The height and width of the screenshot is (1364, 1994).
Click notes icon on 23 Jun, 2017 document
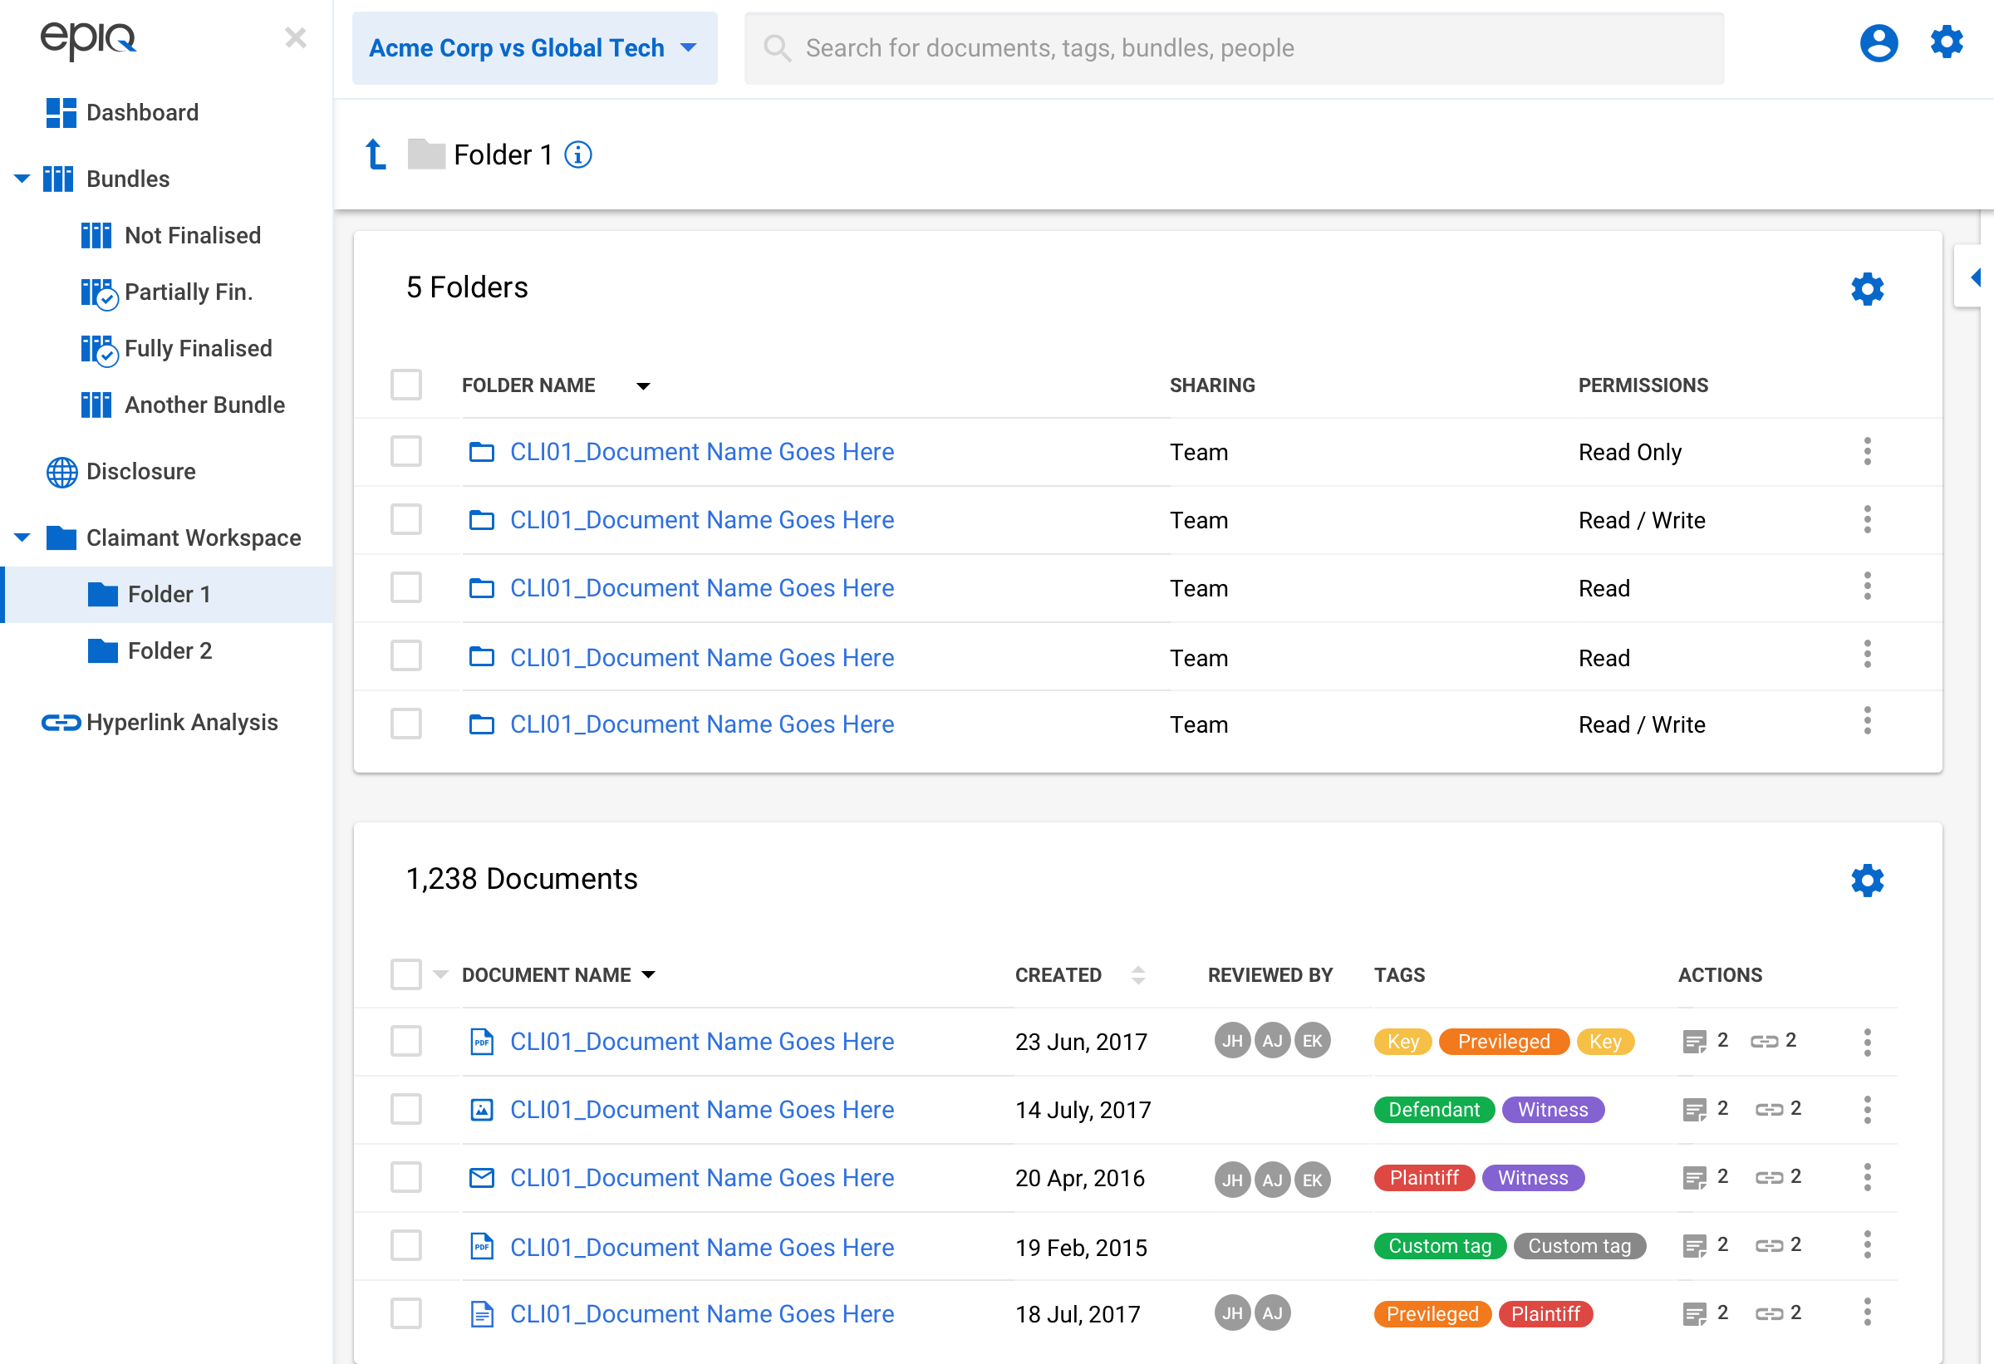1694,1042
